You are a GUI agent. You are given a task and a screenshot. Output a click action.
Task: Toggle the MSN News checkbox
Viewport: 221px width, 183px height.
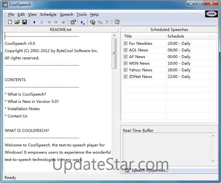[x=125, y=63]
